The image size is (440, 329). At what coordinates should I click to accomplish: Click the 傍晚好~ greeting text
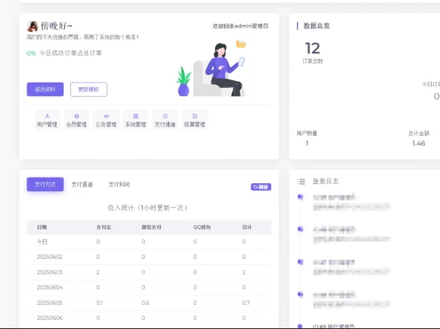(x=56, y=26)
